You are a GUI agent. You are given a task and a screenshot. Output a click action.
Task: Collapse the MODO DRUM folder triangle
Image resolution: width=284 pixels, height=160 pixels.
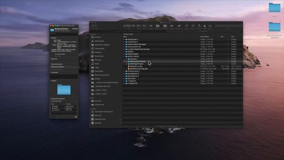tap(124, 56)
